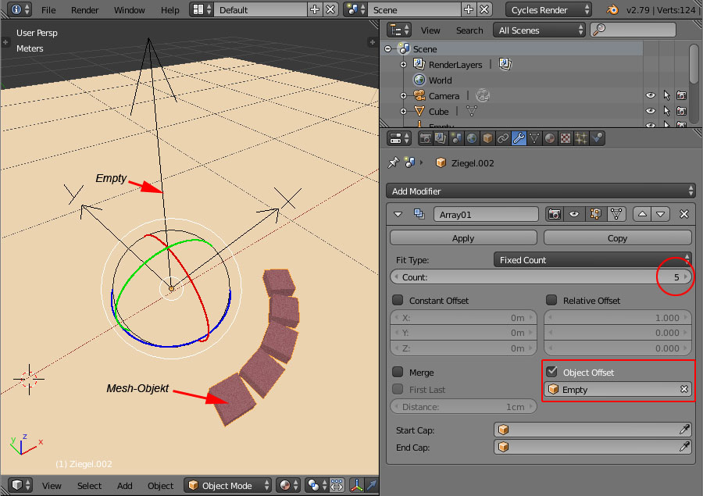
Task: Click the Apply button for Array01
Action: [463, 238]
